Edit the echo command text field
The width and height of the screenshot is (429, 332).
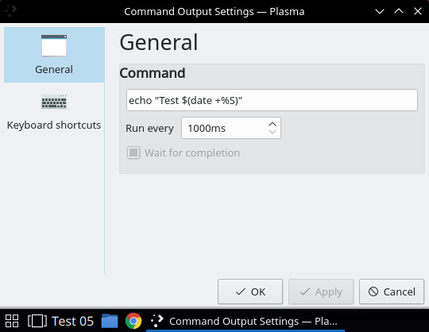coord(272,100)
